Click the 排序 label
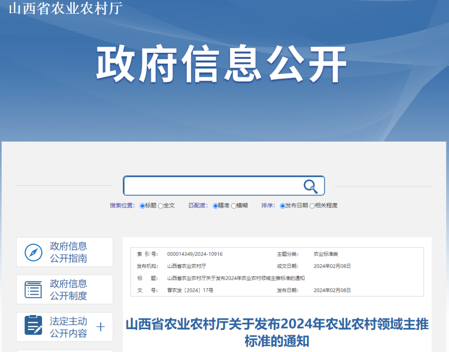 [x=268, y=205]
